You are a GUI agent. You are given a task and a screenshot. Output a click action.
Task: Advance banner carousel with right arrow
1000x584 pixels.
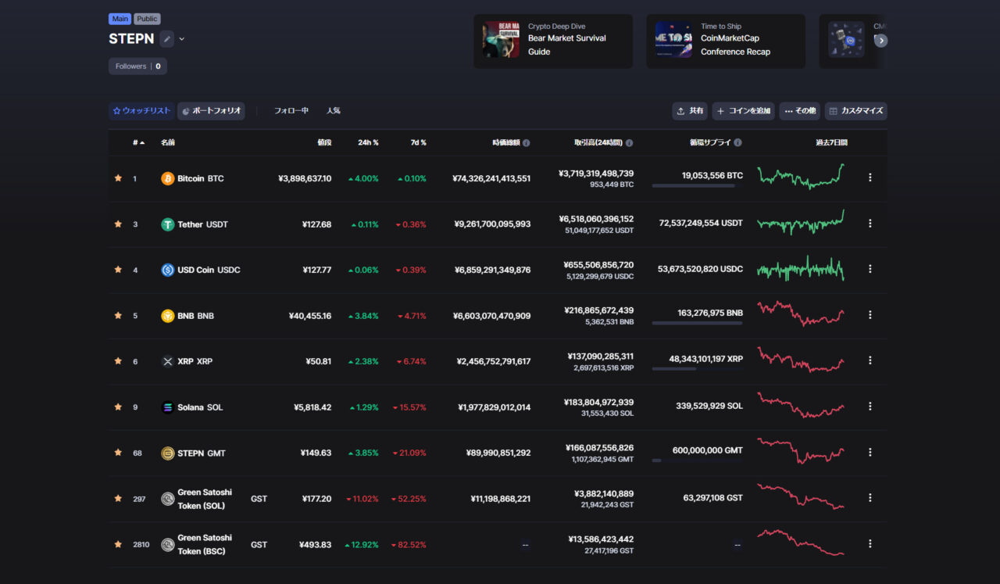coord(880,40)
